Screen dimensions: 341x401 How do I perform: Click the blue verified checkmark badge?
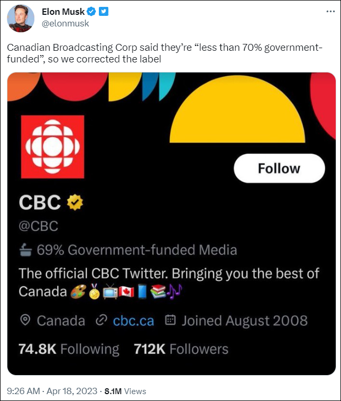click(x=92, y=12)
